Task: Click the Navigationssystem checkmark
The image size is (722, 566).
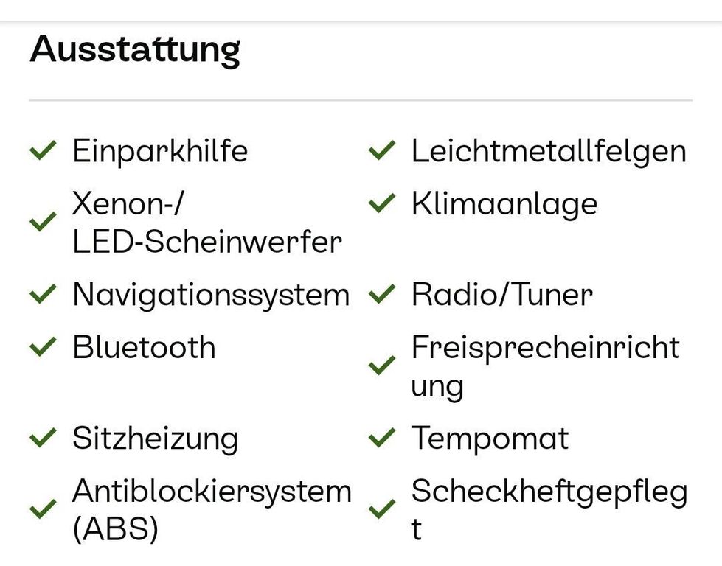Action: tap(43, 295)
